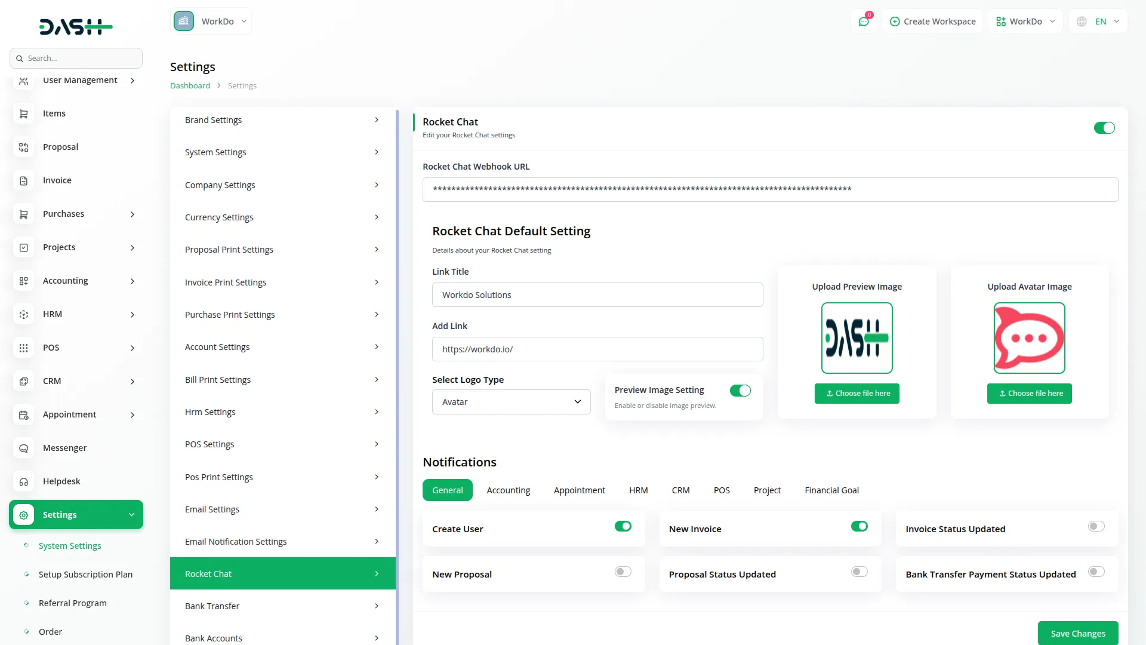This screenshot has width=1146, height=645.
Task: Open the Appointment section in sidebar
Action: [x=69, y=414]
